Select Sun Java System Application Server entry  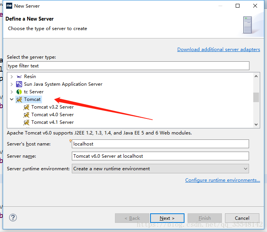[63, 84]
